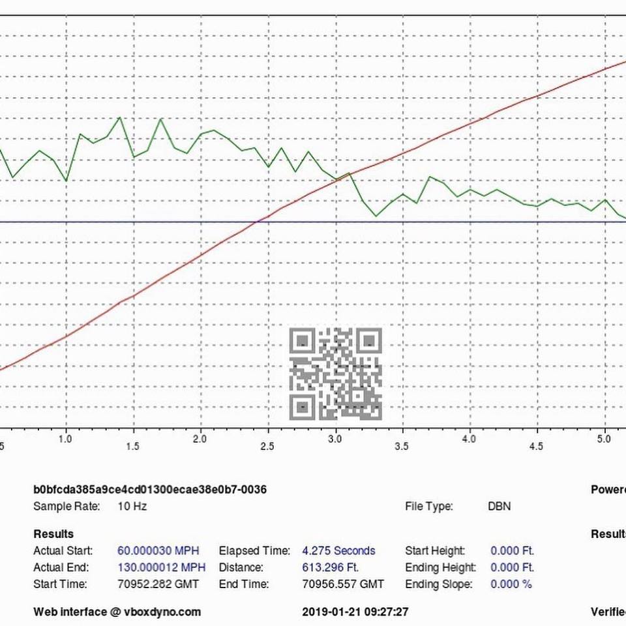
Task: Click the 1.0 tick on time axis
Action: [x=66, y=440]
